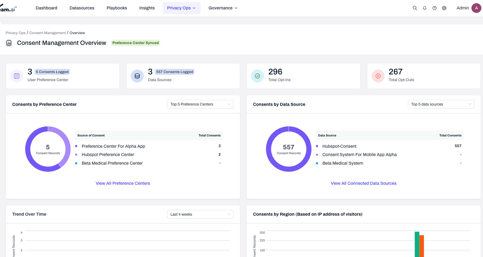
Task: Select Consent Management breadcrumb
Action: 47,33
